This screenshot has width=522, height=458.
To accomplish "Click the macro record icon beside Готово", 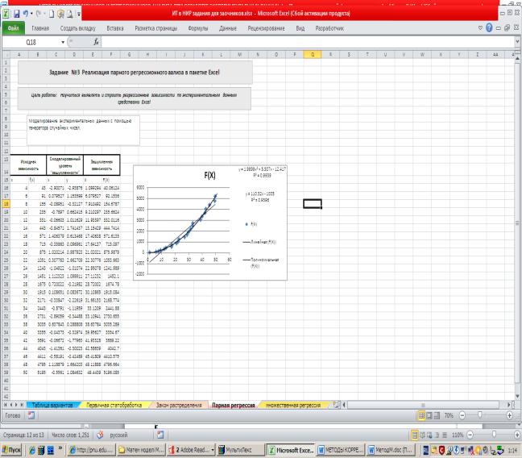I will point(31,415).
